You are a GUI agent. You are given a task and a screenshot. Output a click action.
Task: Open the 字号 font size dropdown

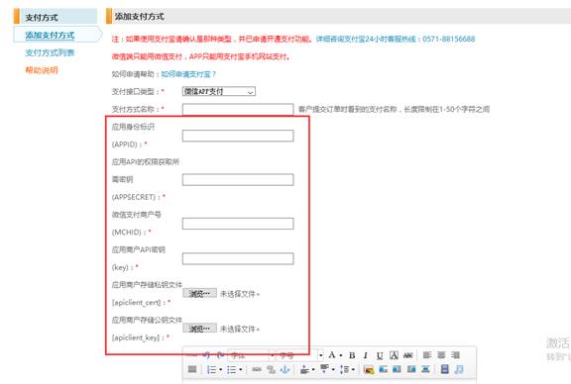(299, 355)
